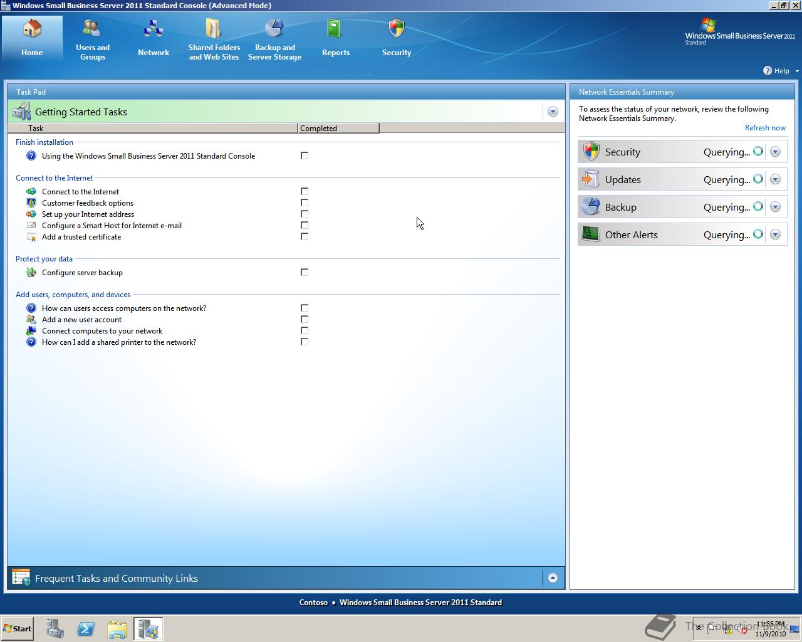Click the Other Alerts monitor icon
The height and width of the screenshot is (642, 802).
point(591,234)
